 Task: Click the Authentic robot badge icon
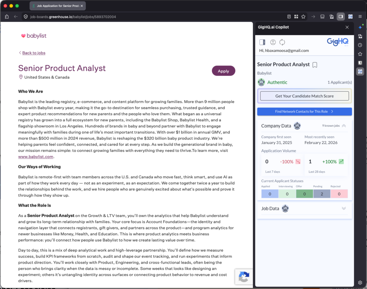[261, 82]
